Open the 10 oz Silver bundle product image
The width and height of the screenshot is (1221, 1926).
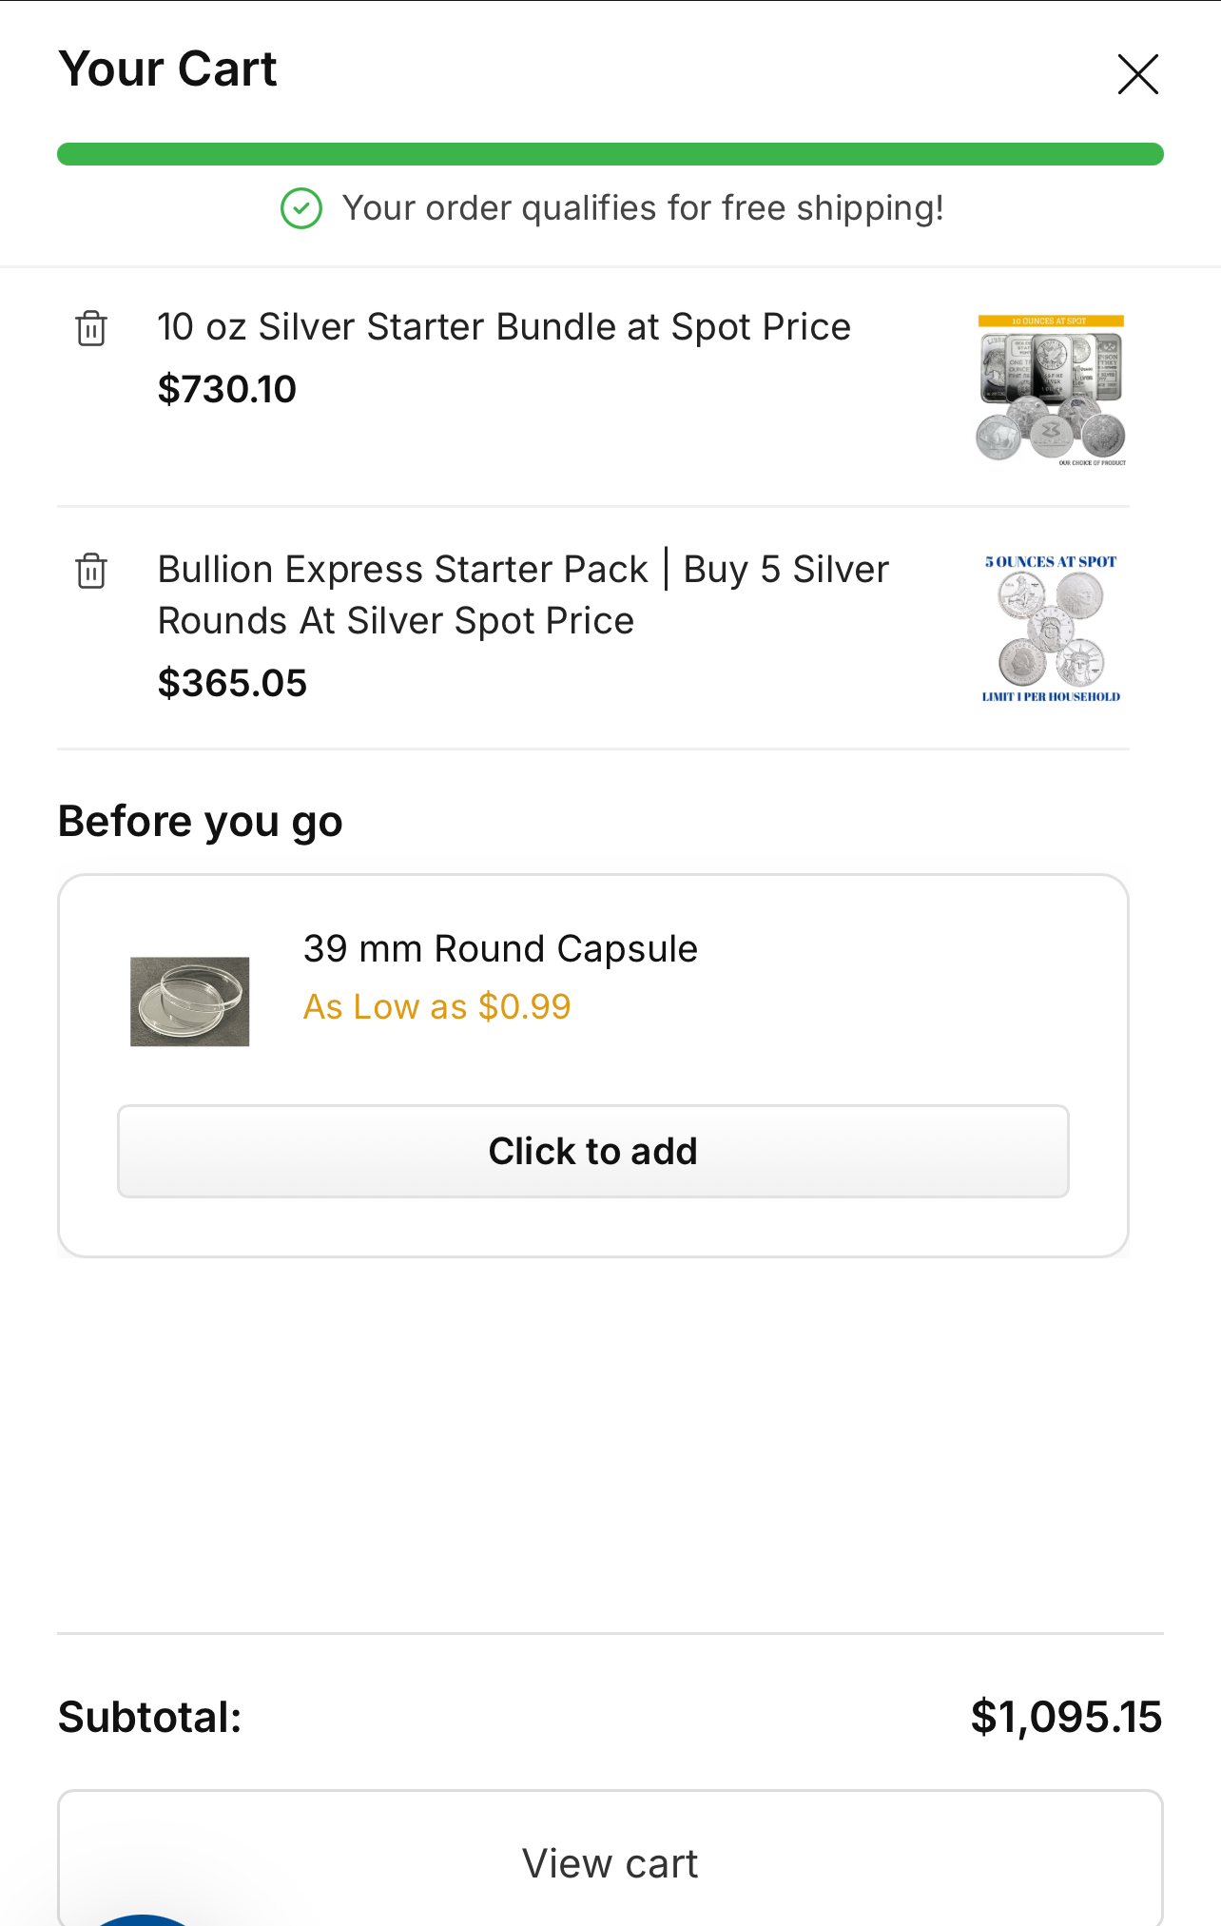[x=1051, y=390]
